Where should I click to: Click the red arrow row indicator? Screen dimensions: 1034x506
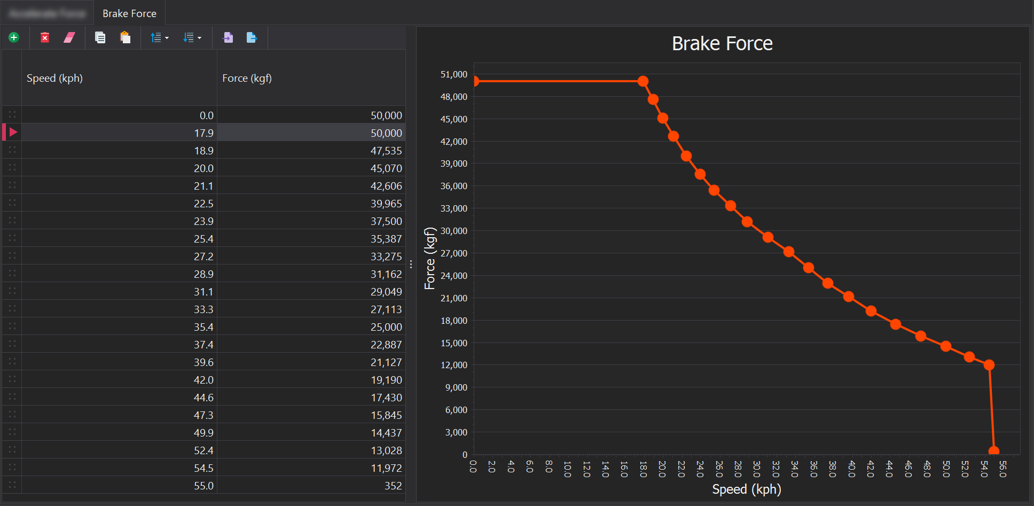(x=13, y=133)
